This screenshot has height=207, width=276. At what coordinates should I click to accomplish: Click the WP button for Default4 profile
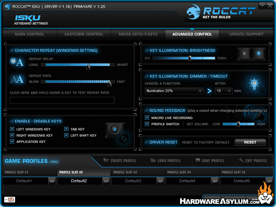click(x=215, y=181)
